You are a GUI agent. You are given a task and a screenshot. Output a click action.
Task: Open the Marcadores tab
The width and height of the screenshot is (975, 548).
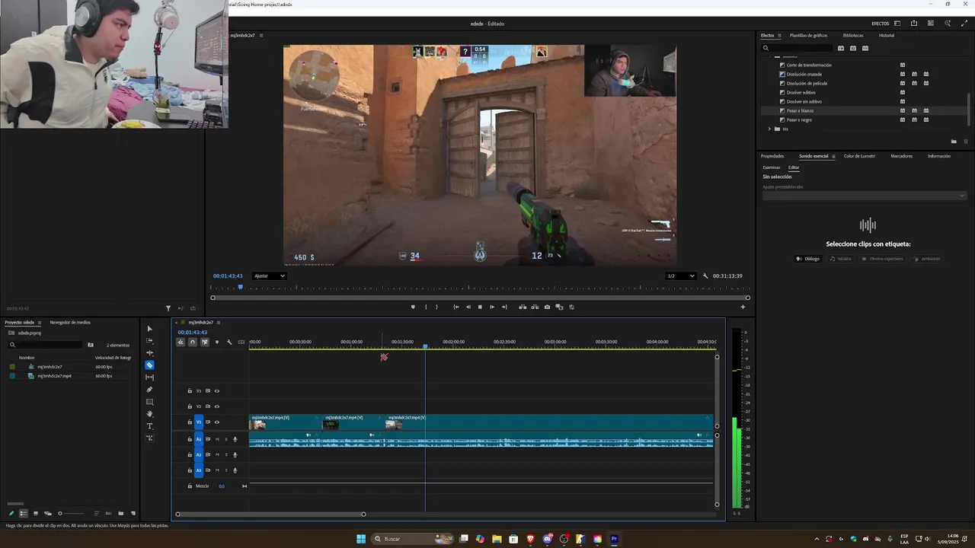pyautogui.click(x=901, y=156)
